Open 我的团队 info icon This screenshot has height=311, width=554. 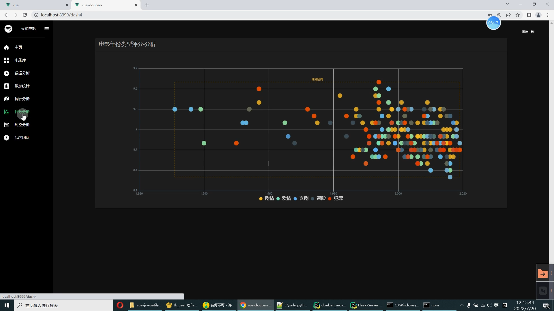pyautogui.click(x=6, y=138)
